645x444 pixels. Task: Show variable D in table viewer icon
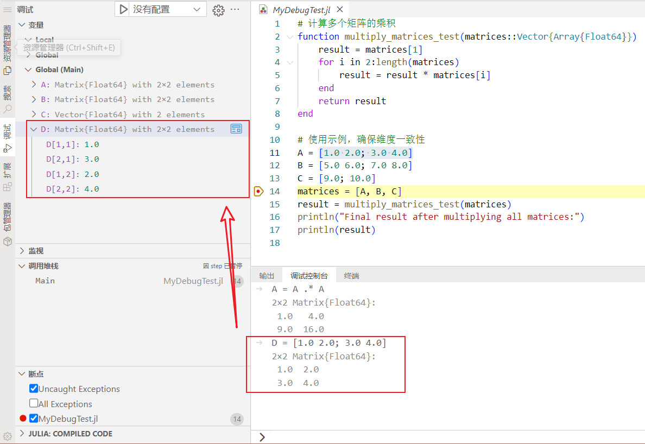[x=236, y=129]
